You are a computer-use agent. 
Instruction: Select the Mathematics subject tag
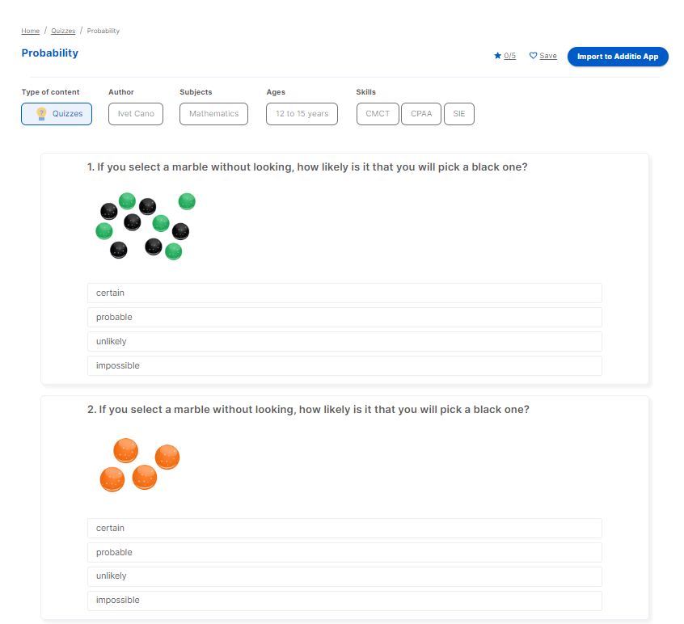[213, 114]
